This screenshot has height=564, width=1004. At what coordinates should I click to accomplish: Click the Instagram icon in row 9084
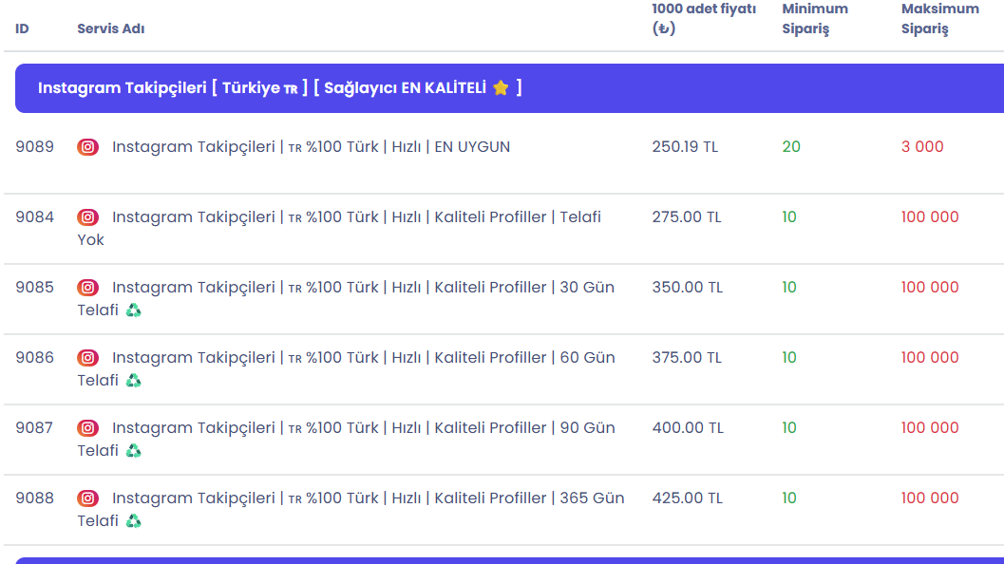coord(87,217)
